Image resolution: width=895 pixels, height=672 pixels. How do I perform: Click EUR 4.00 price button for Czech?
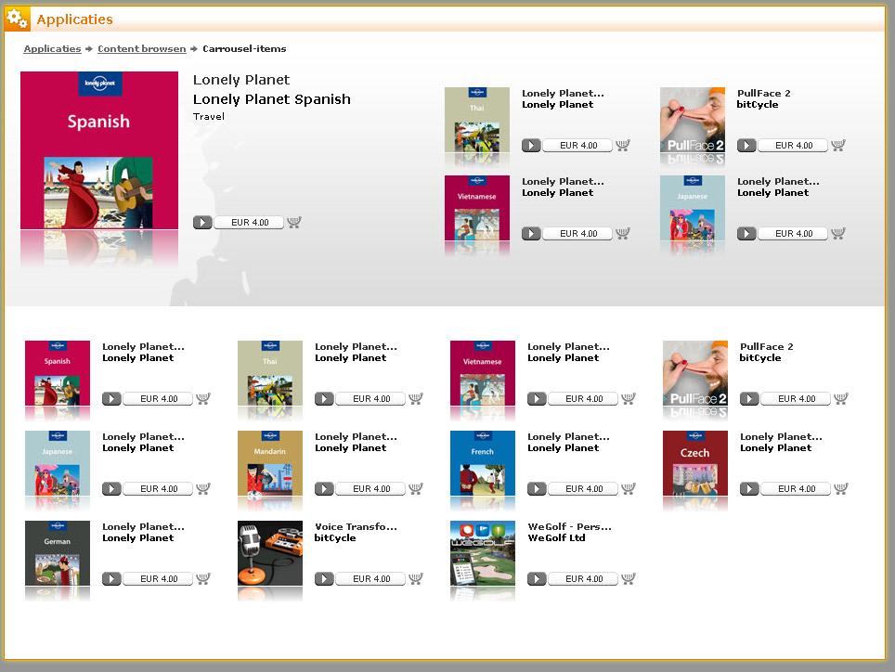[x=797, y=488]
